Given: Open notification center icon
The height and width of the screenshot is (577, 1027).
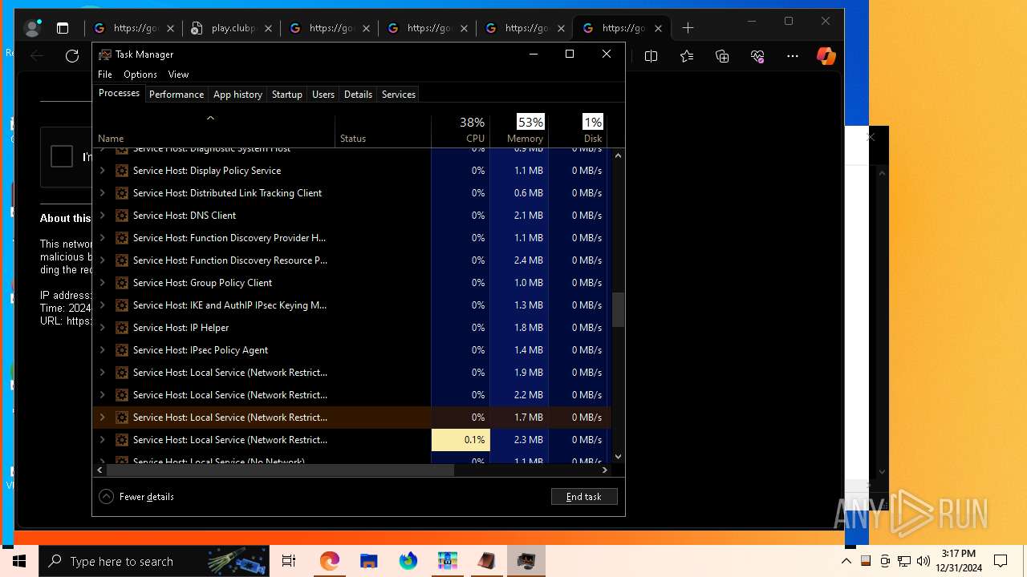Looking at the screenshot, I should coord(1001,561).
